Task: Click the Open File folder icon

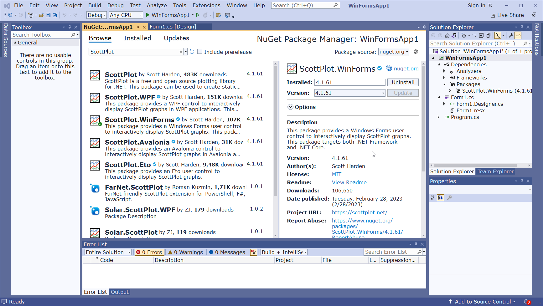Action: coord(41,15)
